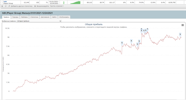Click the icon beside Добавить другую статистику
Viewport: 186px width, 100px height.
pos(9,6)
